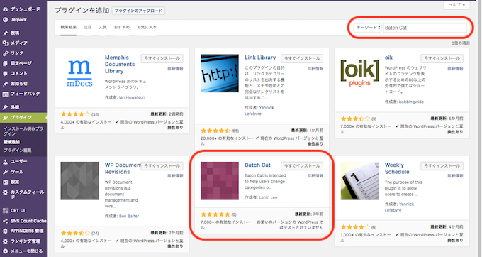Image resolution: width=482 pixels, height=257 pixels.
Task: Open the Link Library title link
Action: [x=260, y=58]
